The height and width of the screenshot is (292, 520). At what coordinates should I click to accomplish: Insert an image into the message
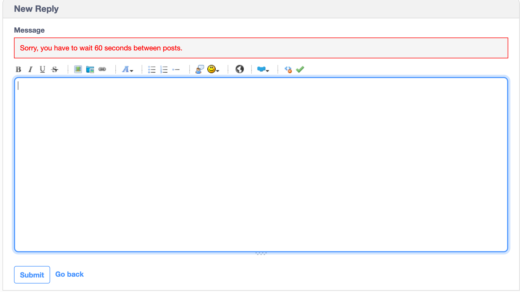click(78, 69)
